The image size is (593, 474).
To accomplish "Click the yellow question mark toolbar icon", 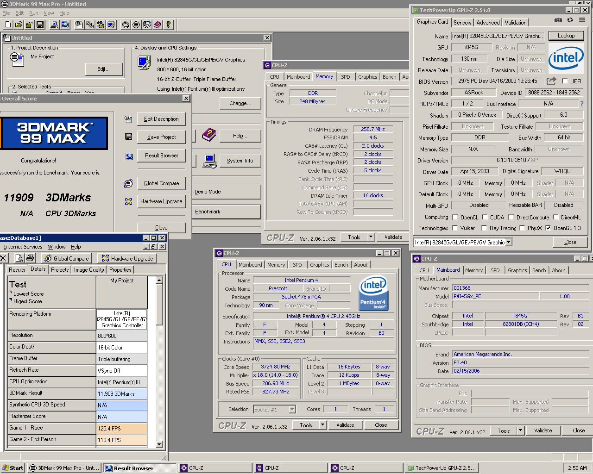I will click(168, 25).
